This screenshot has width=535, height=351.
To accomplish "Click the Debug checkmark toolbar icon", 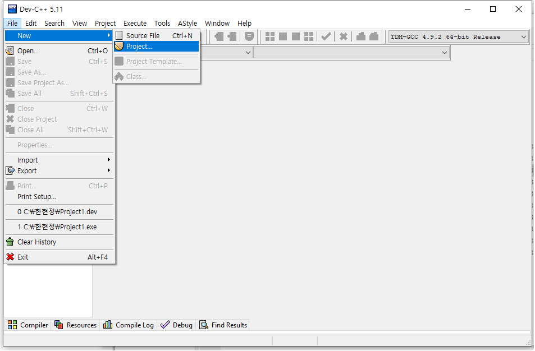I will pos(326,36).
